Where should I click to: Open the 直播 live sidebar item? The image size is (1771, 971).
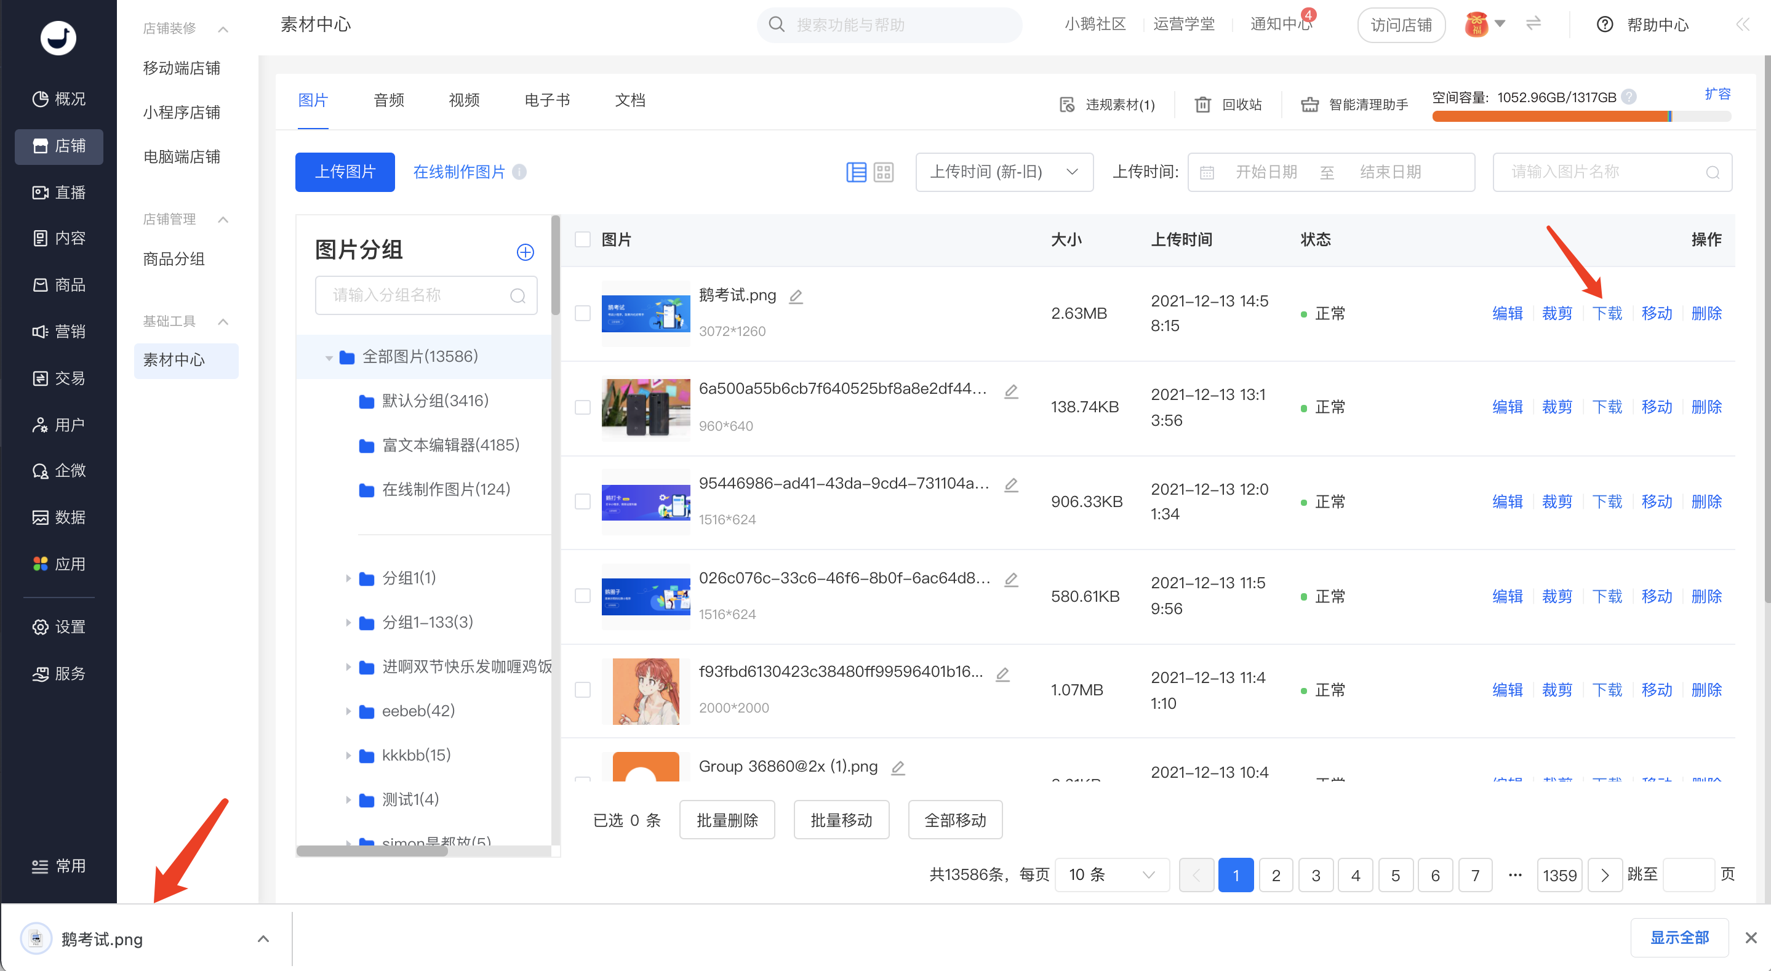(x=59, y=193)
